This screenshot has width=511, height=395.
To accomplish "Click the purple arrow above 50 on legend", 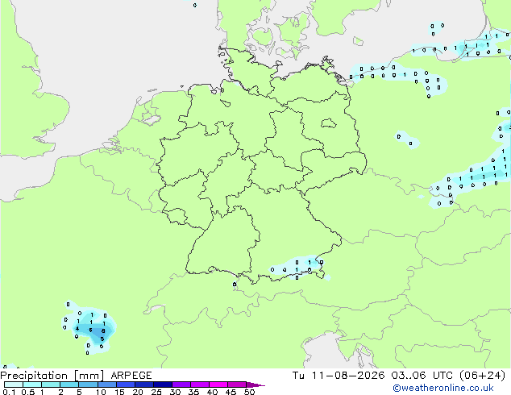I will (255, 385).
